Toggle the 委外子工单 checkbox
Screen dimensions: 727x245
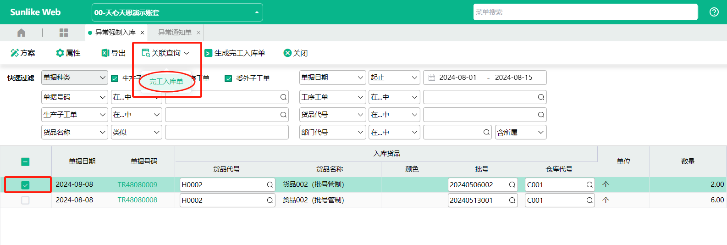pyautogui.click(x=228, y=78)
